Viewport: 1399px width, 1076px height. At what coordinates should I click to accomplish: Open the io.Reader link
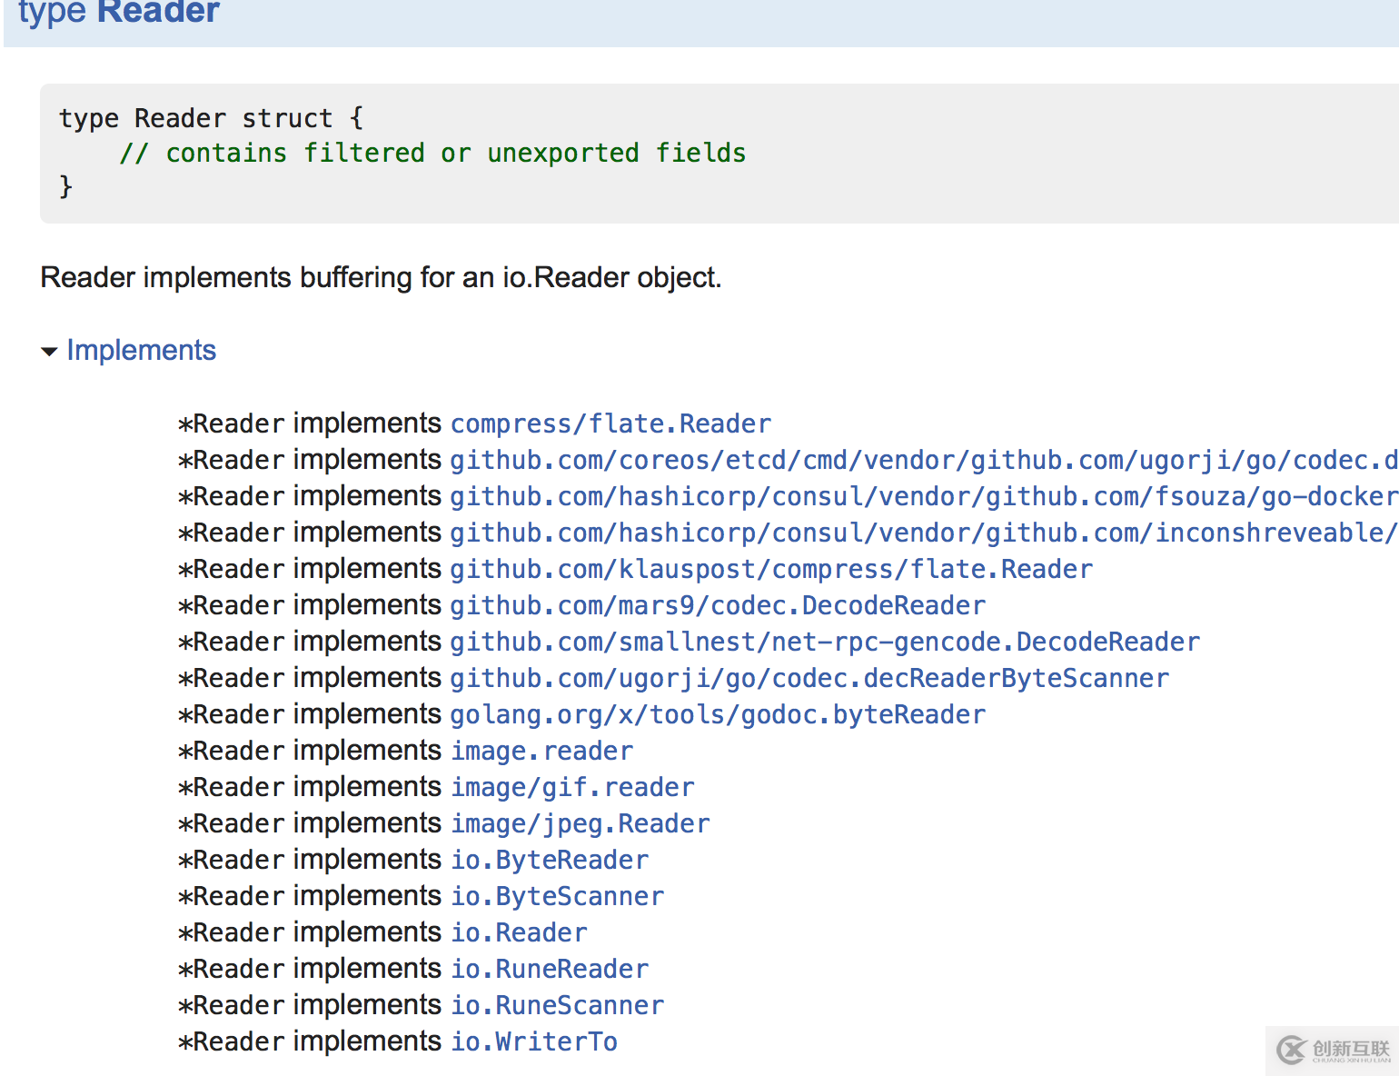519,932
